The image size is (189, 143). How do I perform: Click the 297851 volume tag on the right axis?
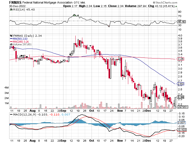tap(182, 107)
